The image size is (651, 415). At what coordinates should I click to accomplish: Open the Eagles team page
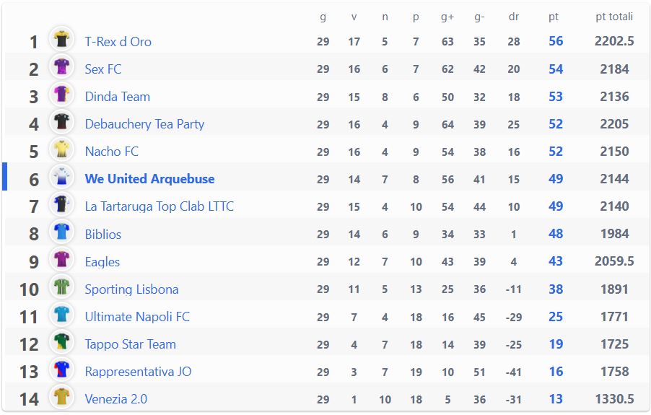[102, 262]
